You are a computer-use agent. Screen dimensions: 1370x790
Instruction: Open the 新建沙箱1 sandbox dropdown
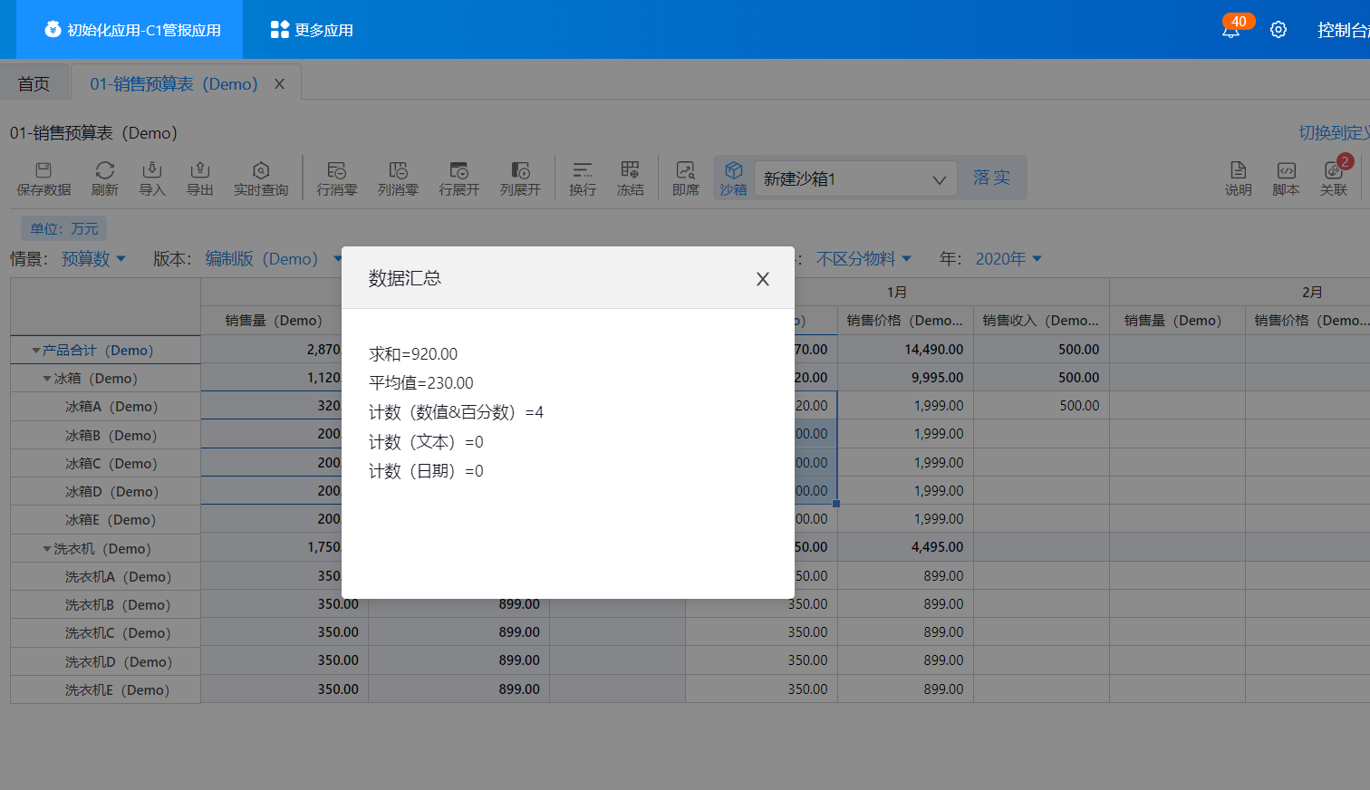(x=854, y=179)
